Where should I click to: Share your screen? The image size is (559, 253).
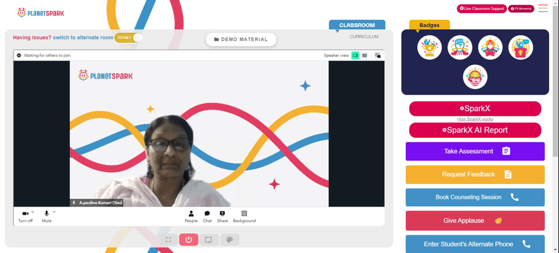tap(222, 216)
